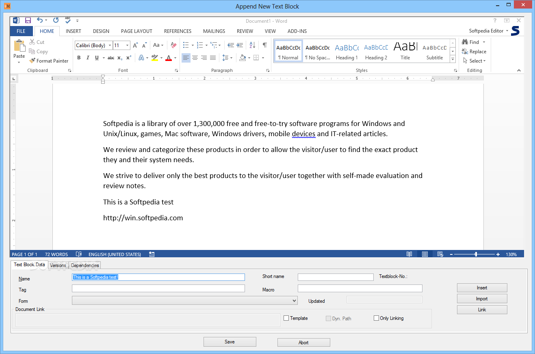Sort paragraph text A to Z
Image resolution: width=535 pixels, height=354 pixels.
click(252, 45)
